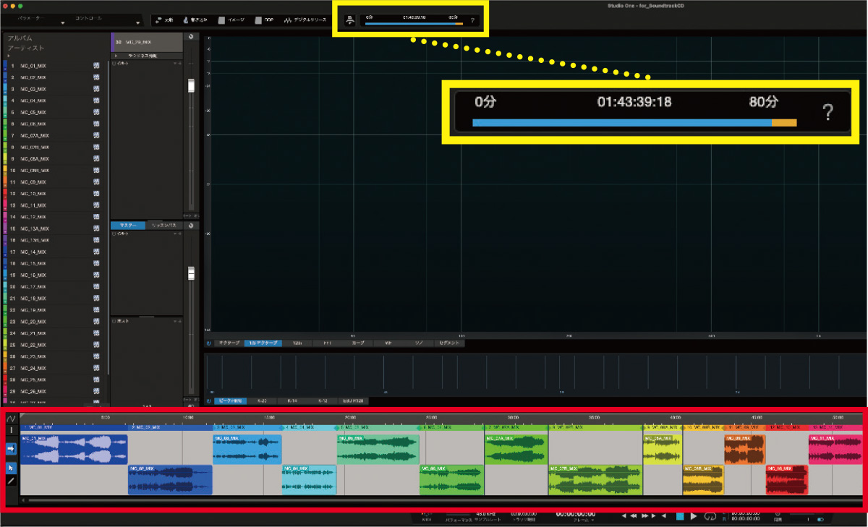This screenshot has height=527, width=868.
Task: Start playback with the Play button
Action: tap(694, 516)
